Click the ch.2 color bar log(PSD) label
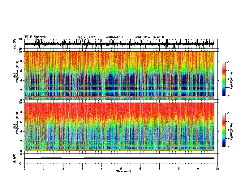245x189 pixels. tap(232, 131)
